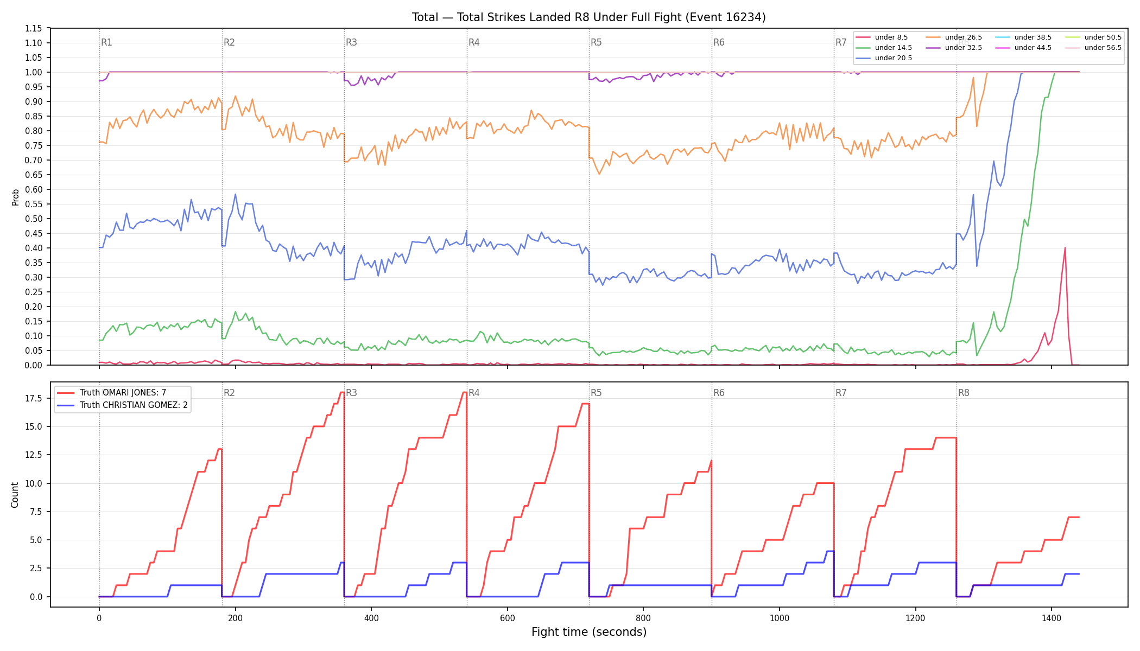Click the orange line swatch beside 'under 26.5'

933,37
